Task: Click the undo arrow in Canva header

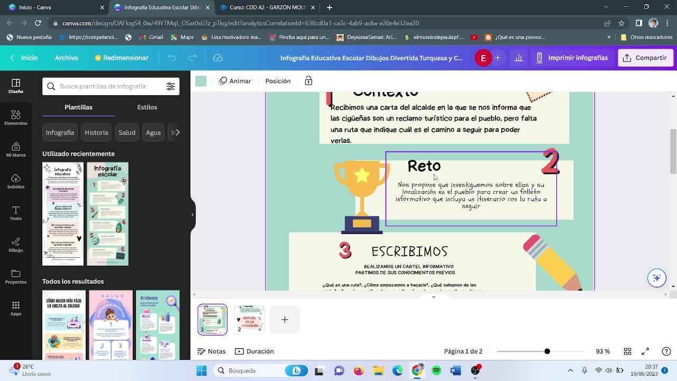Action: coord(172,58)
